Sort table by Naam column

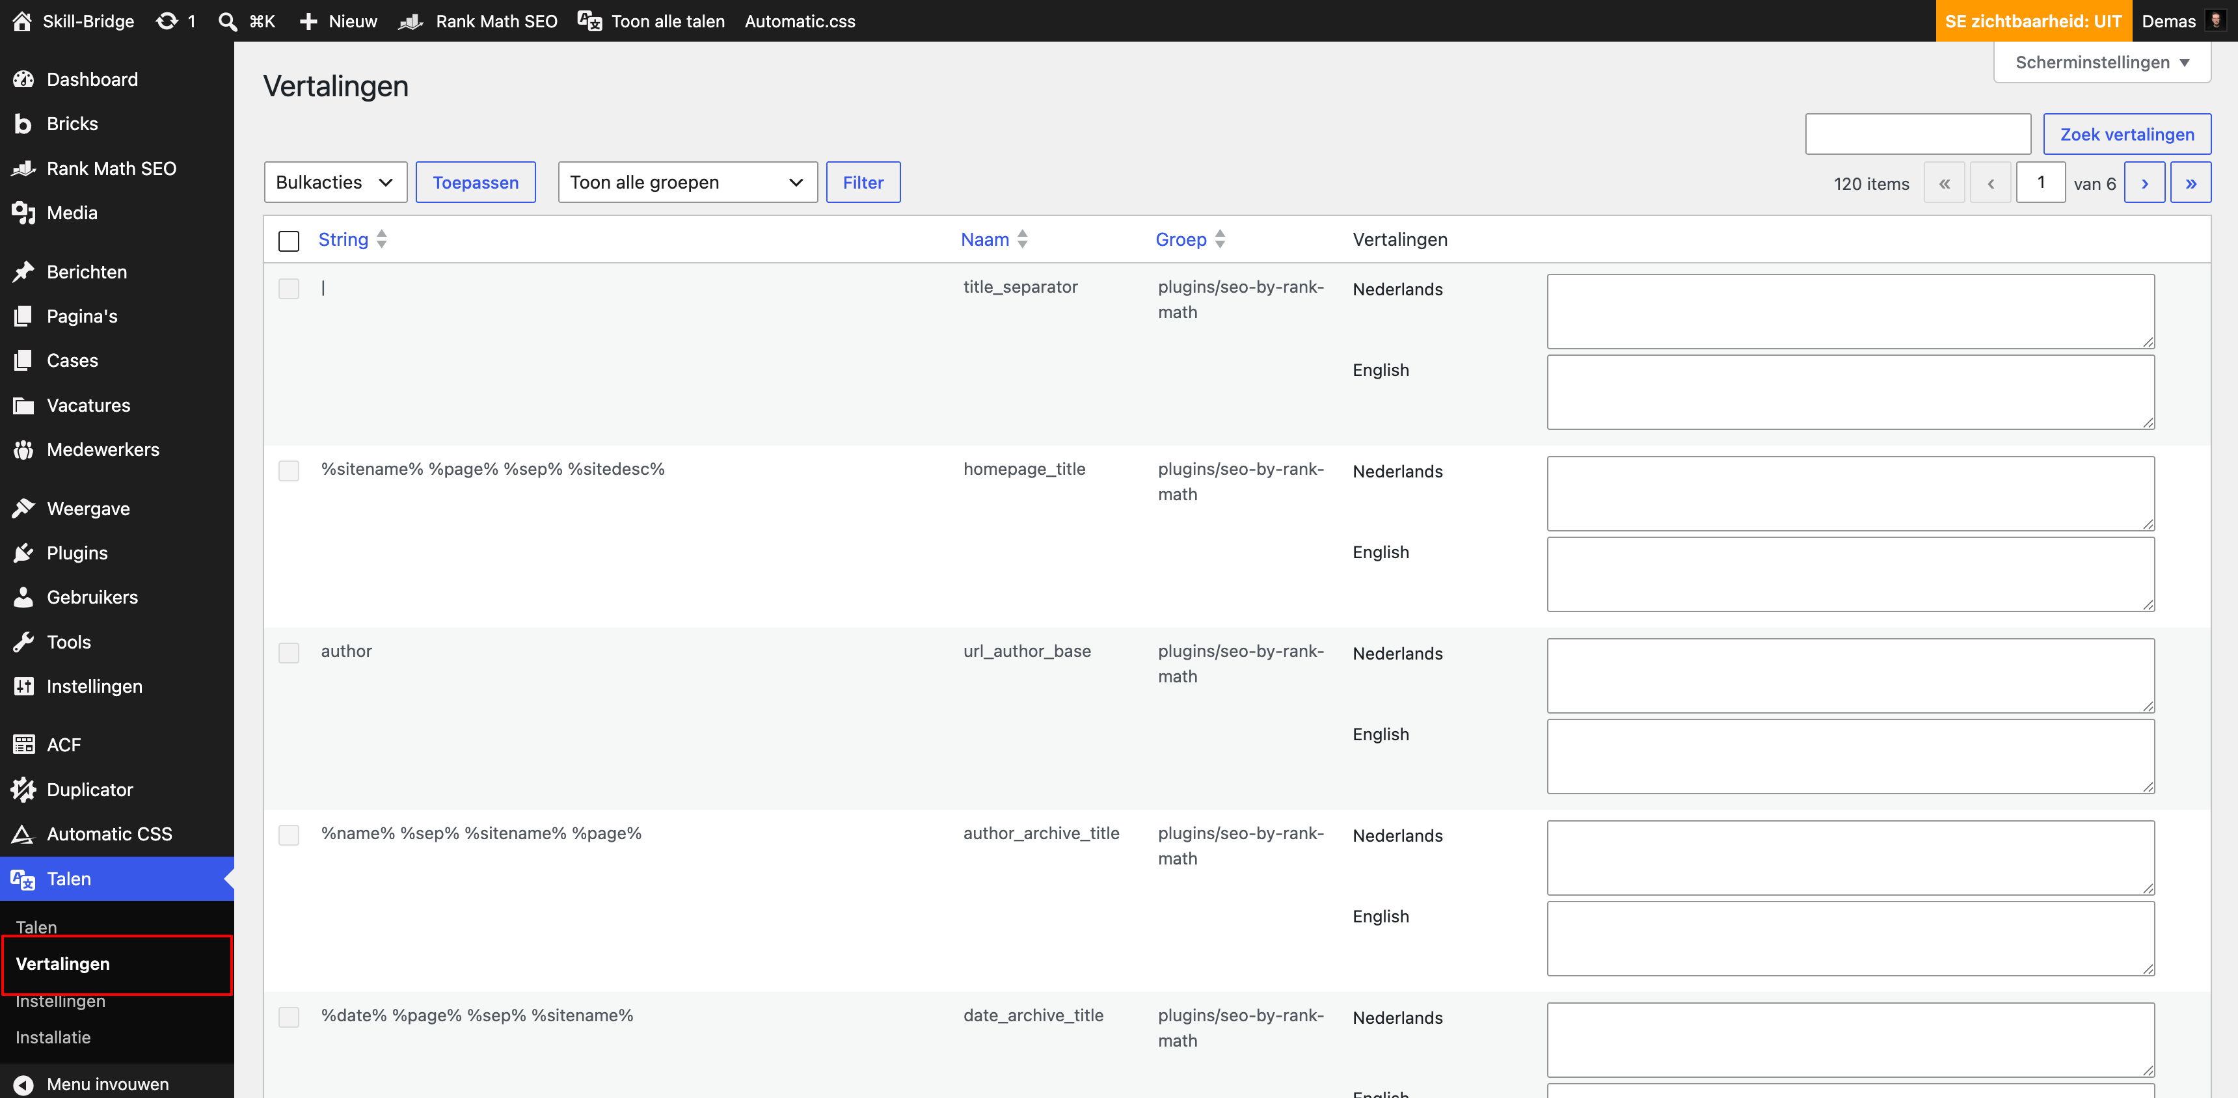tap(994, 239)
